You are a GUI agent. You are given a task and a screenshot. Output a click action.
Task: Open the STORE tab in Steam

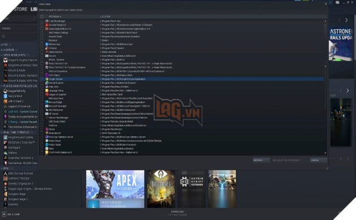coord(20,9)
